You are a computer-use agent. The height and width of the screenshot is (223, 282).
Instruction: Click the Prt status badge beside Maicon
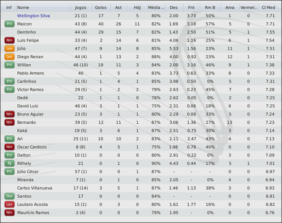point(9,24)
